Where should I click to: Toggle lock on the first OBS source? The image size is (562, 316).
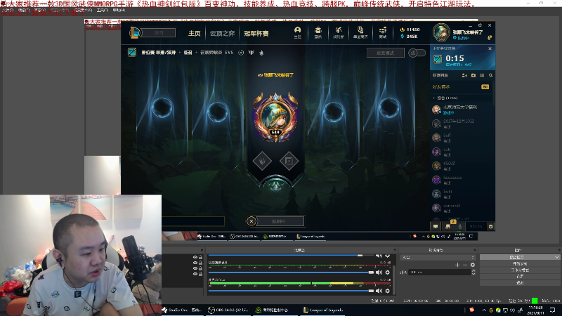click(x=201, y=257)
